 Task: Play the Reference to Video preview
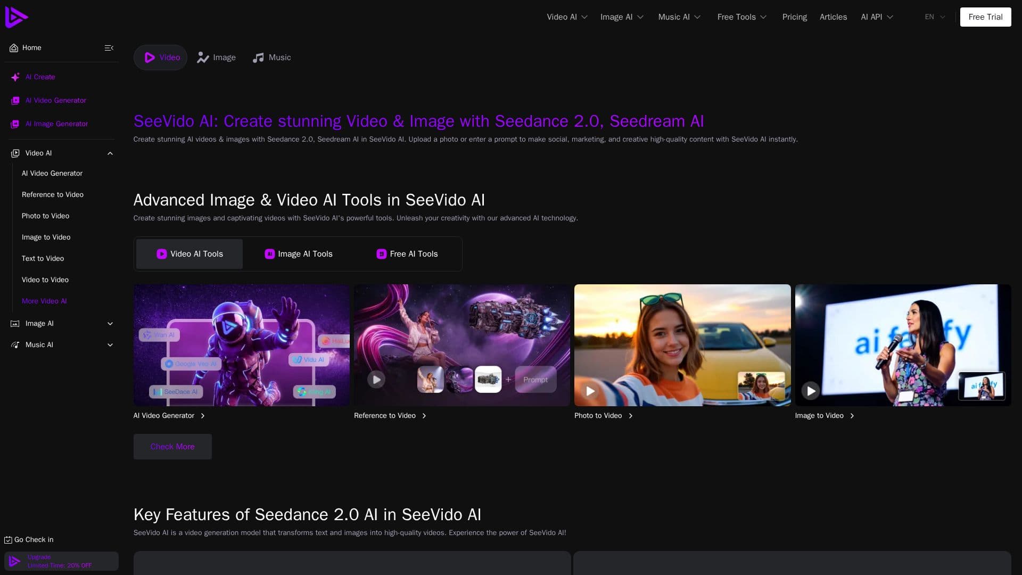pos(376,380)
